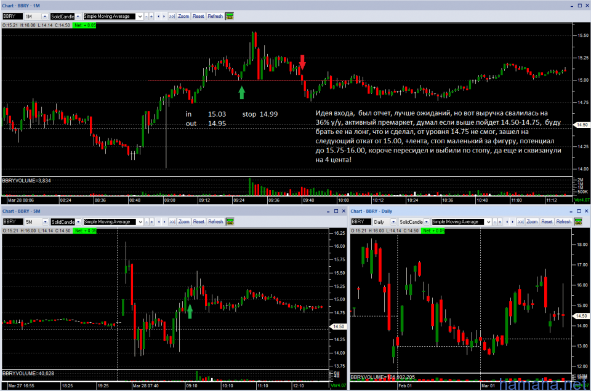Open the 1M timeframe dropdown
Viewport: 591px width, 391px height.
point(45,16)
